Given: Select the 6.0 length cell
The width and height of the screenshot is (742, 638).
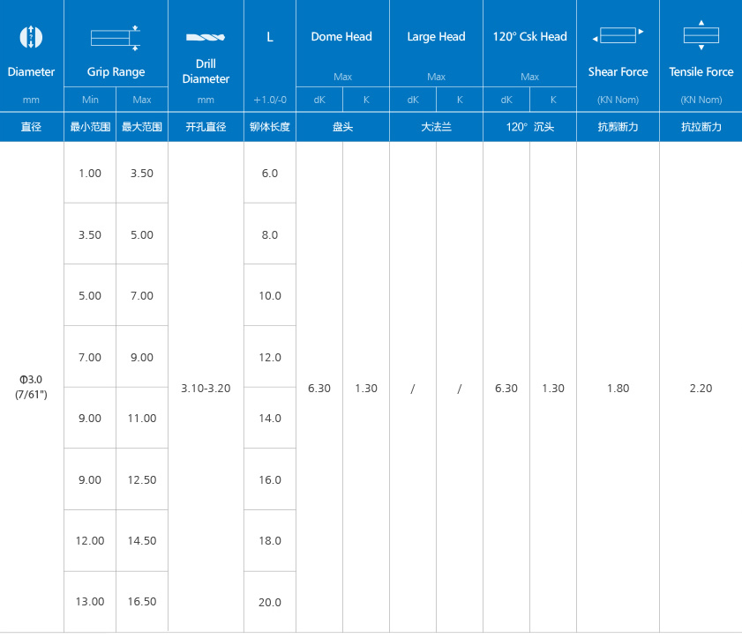Looking at the screenshot, I should coord(270,174).
